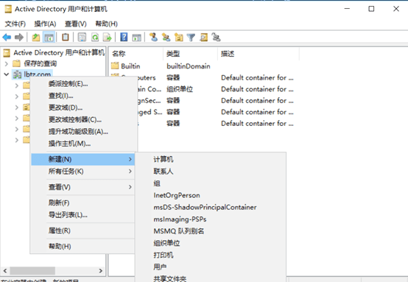Image resolution: width=408 pixels, height=282 pixels.
Task: Click the 保存的查询 folder icon
Action: pyautogui.click(x=16, y=63)
